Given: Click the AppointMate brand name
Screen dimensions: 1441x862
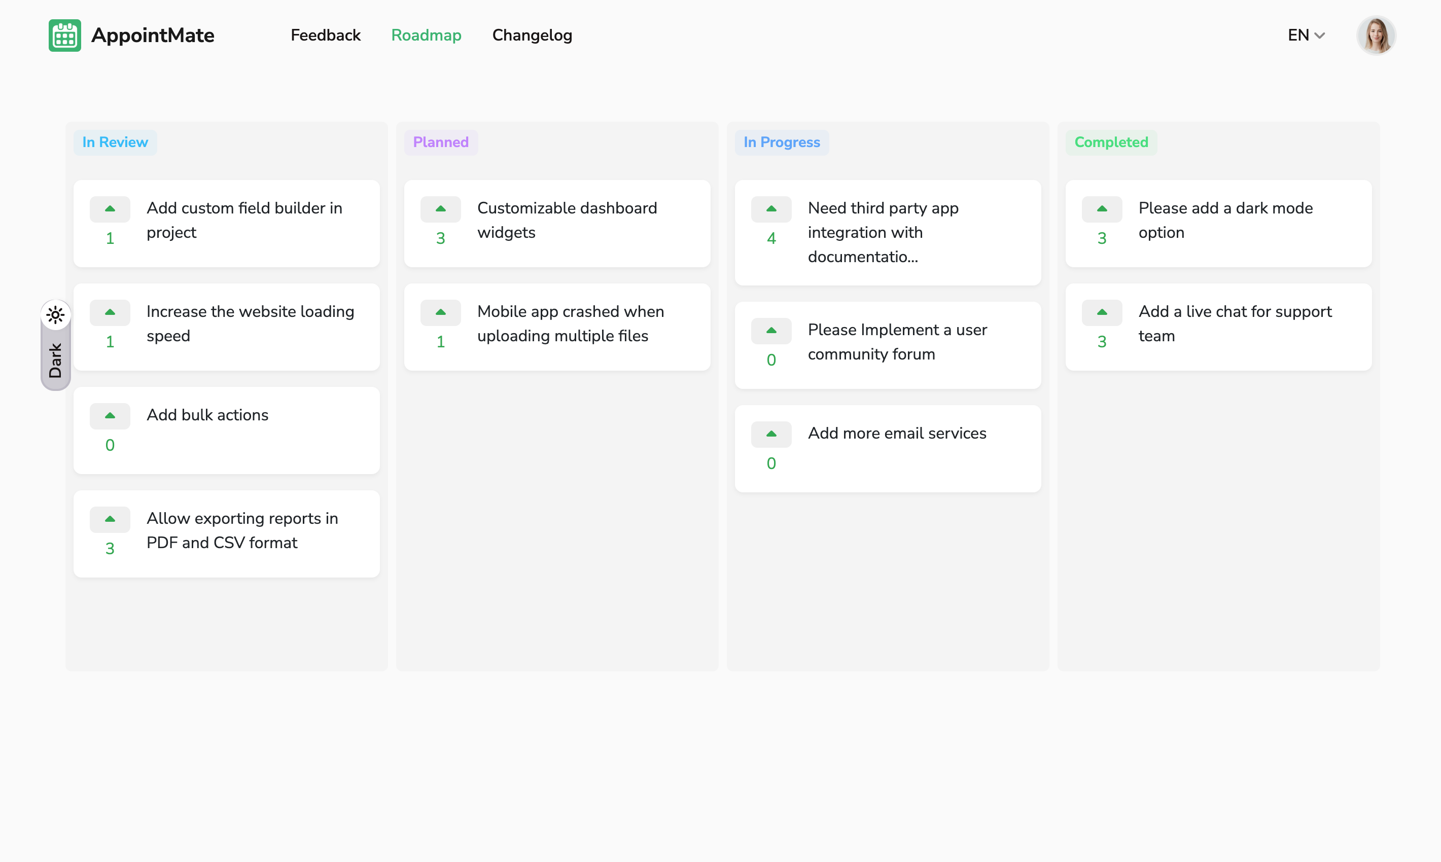Looking at the screenshot, I should pos(153,35).
